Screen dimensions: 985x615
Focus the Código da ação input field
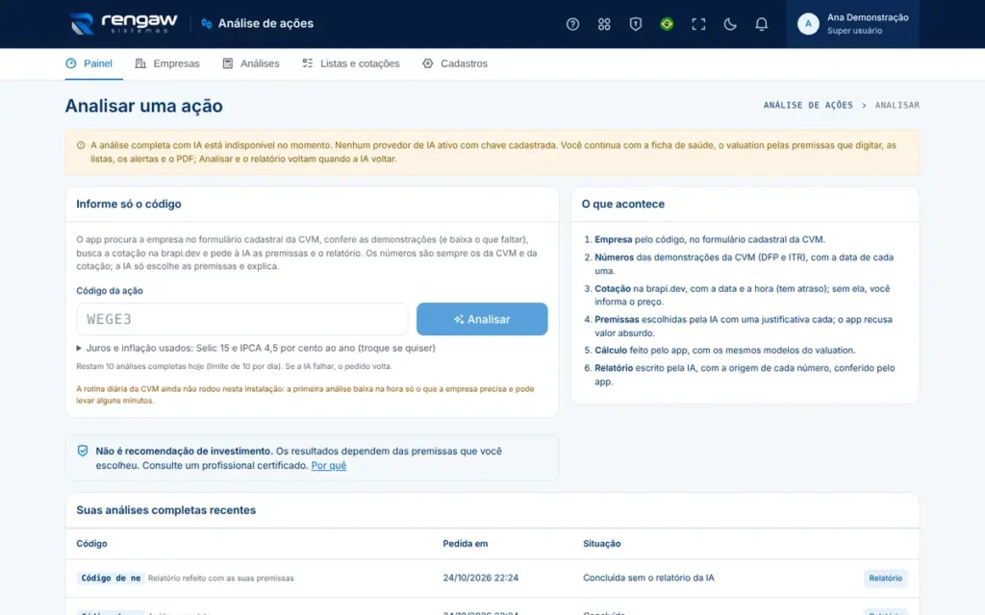(x=241, y=319)
